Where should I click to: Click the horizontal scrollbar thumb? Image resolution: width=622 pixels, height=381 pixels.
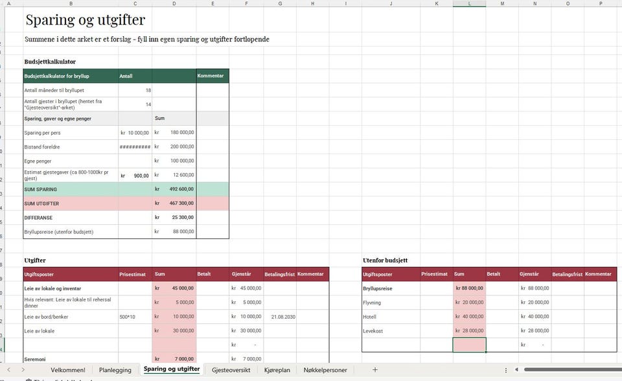tap(573, 369)
